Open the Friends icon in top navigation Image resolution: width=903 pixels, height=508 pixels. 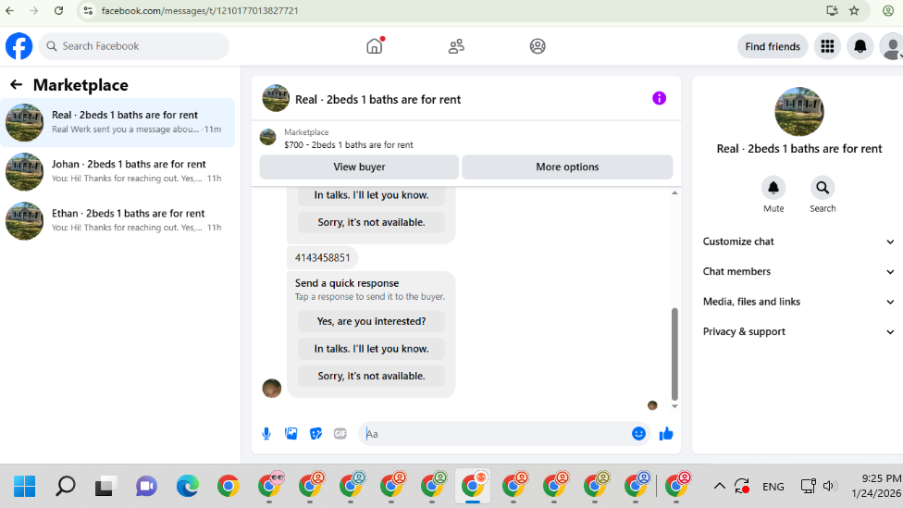pos(456,46)
